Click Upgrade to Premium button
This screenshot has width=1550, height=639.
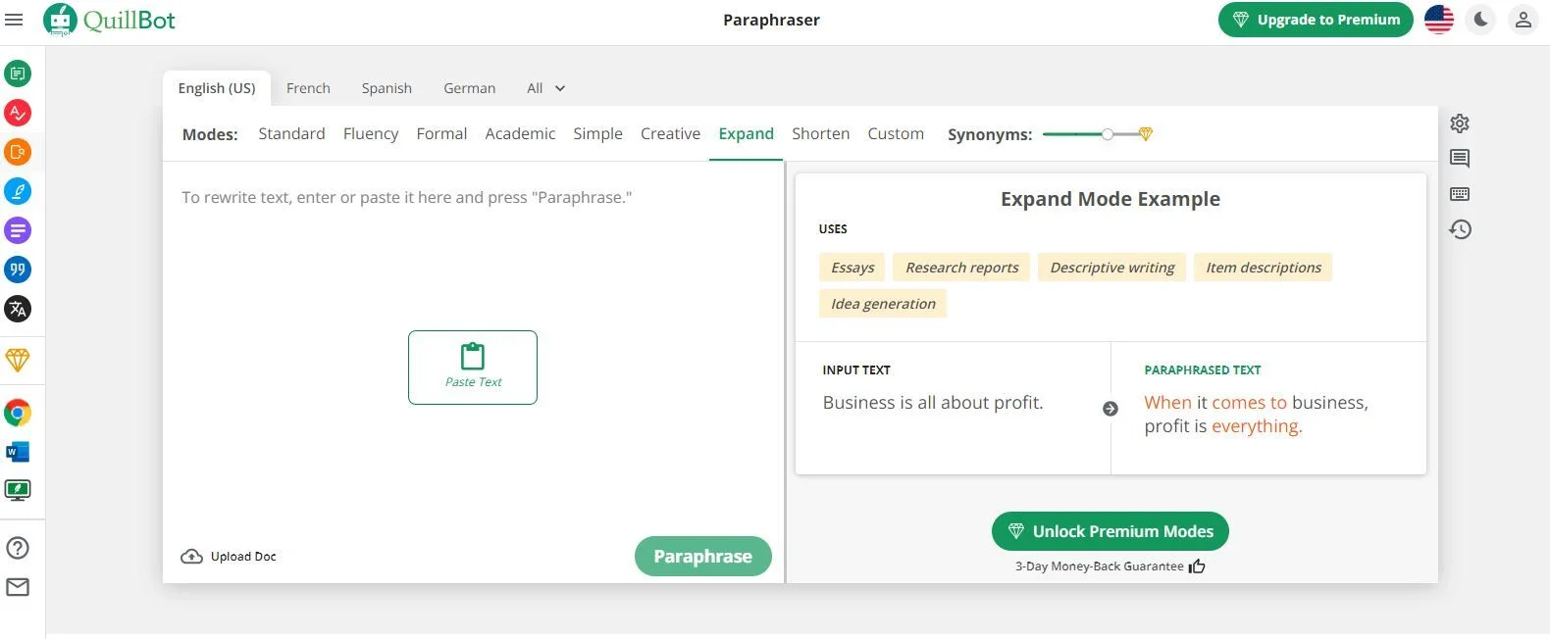(1316, 20)
